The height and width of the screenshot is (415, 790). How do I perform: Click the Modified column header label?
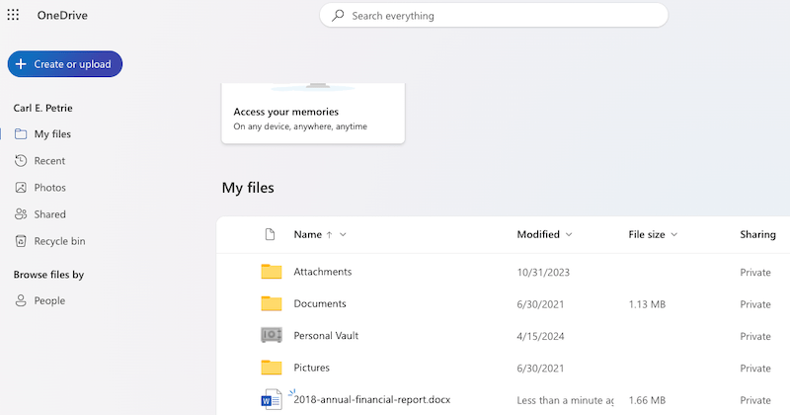pos(538,234)
